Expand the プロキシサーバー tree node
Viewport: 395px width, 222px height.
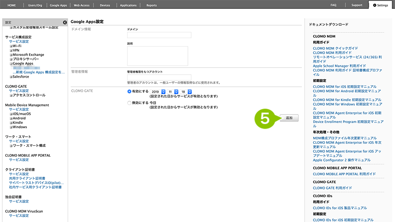click(x=11, y=59)
